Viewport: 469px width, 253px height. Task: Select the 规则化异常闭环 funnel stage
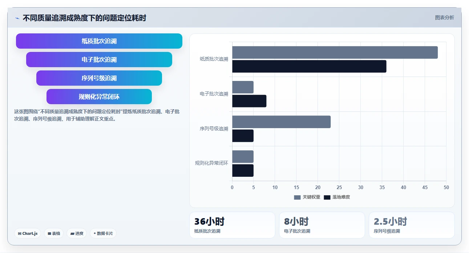99,97
